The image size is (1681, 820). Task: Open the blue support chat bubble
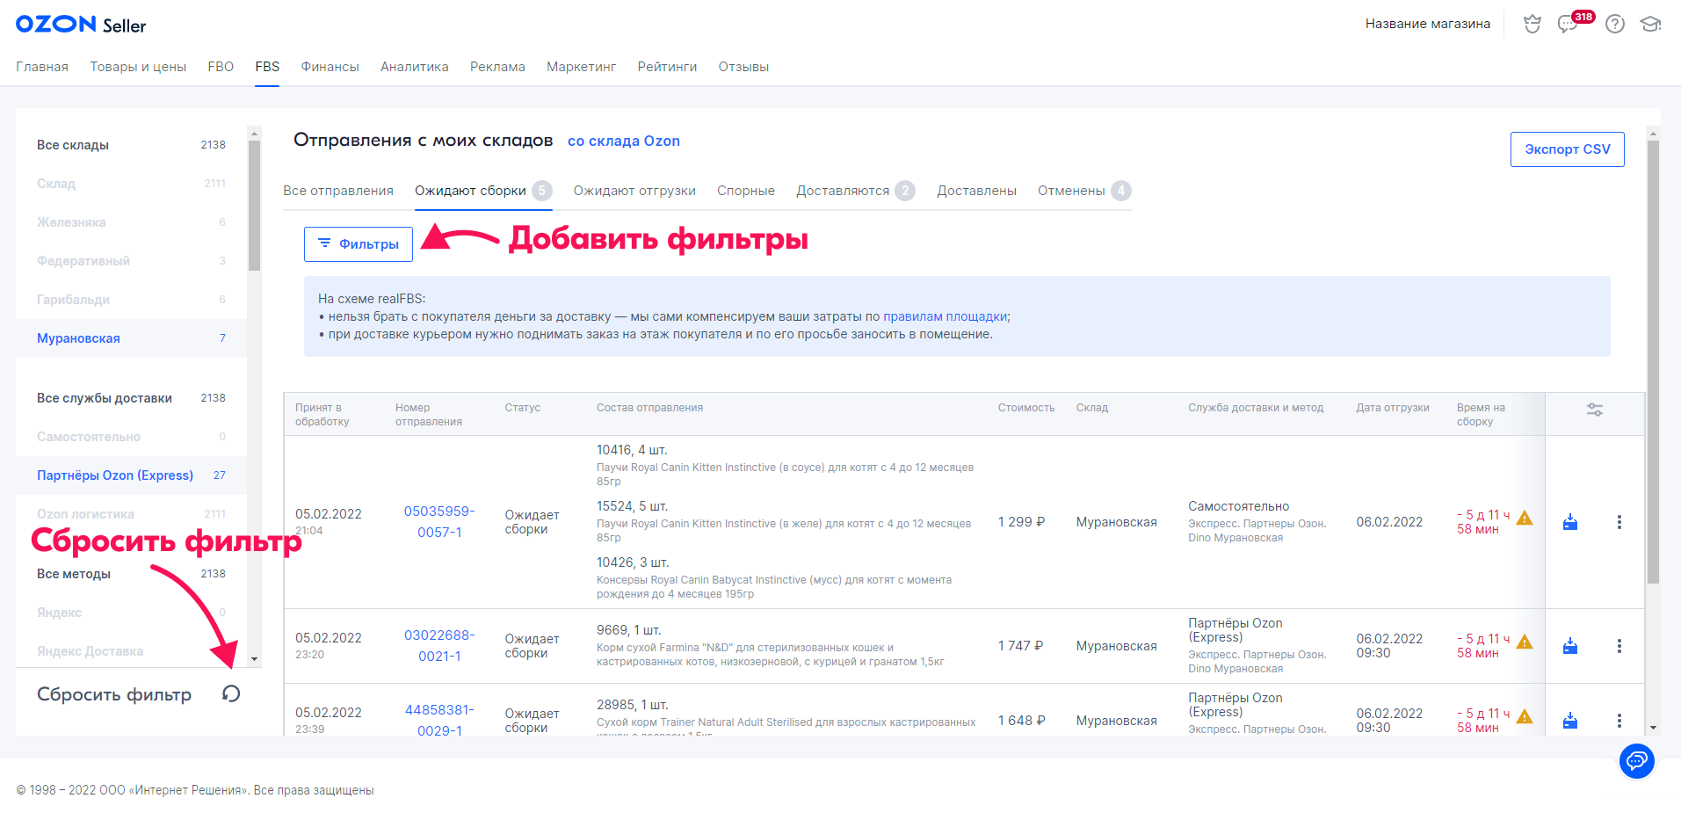pyautogui.click(x=1637, y=760)
